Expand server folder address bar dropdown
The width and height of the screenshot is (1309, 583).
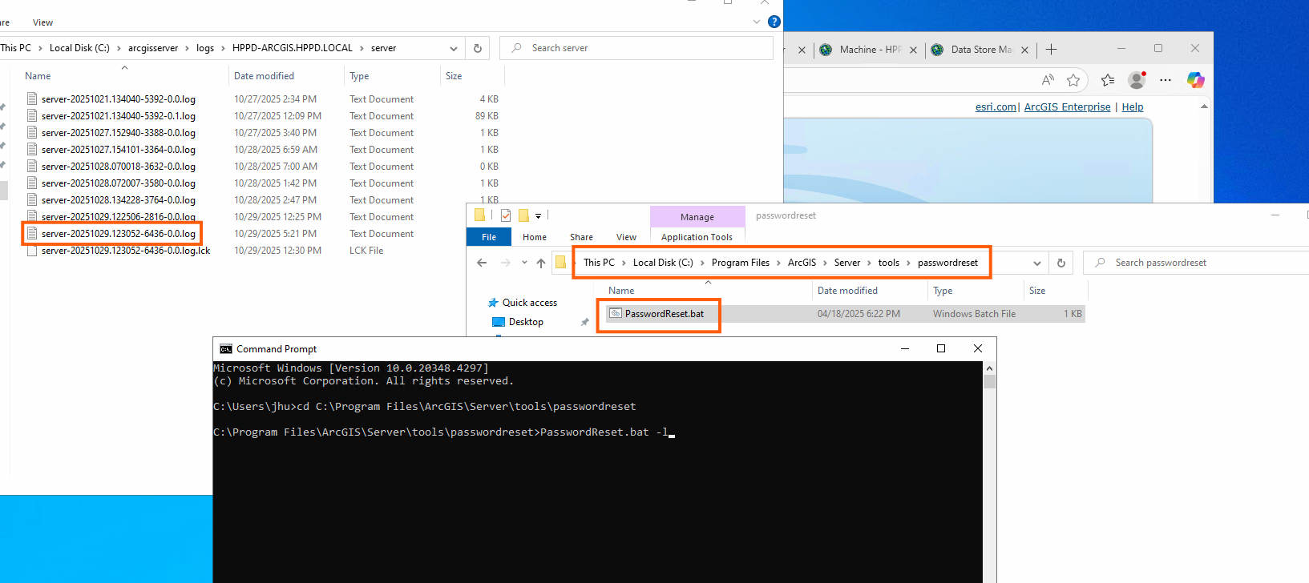(x=454, y=48)
